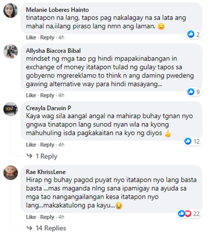
Task: Like Rae KhrissLene's comment
Action: 31,217
